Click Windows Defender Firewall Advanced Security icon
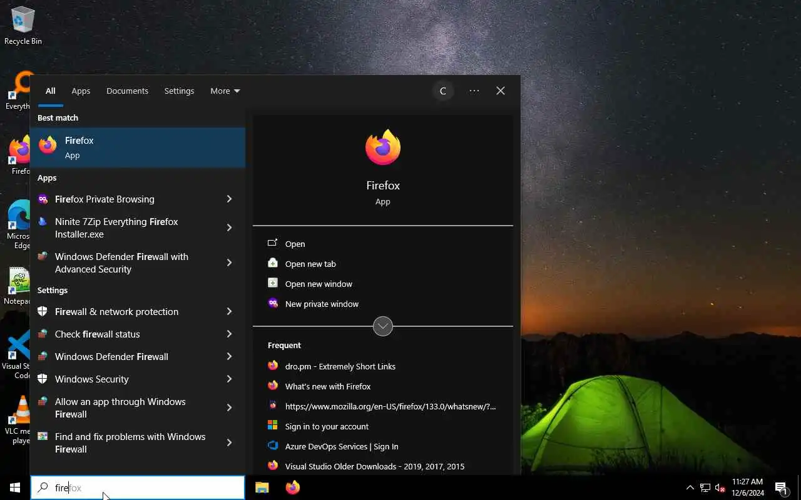Image resolution: width=801 pixels, height=500 pixels. coord(43,256)
